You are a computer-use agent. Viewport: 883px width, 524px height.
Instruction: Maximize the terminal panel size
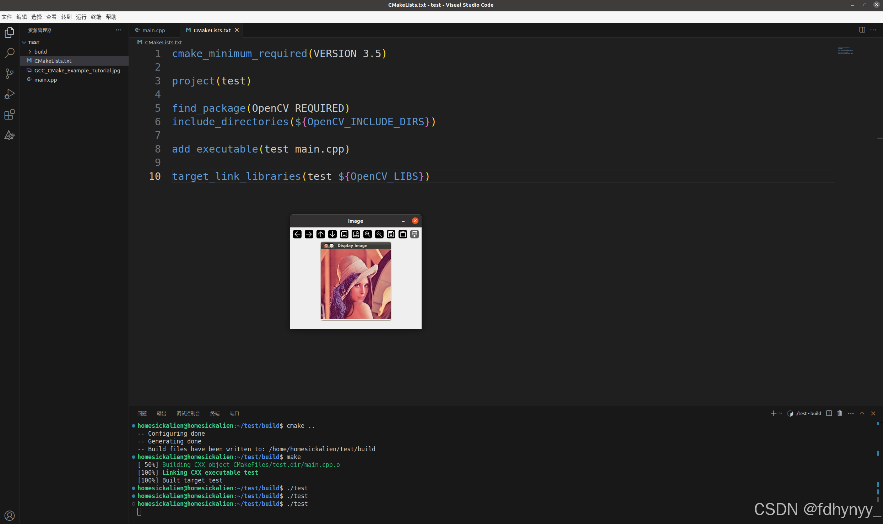tap(862, 413)
